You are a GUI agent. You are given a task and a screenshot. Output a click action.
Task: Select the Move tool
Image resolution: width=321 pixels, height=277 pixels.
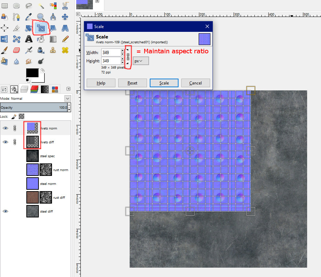[x=65, y=17]
